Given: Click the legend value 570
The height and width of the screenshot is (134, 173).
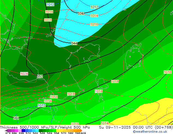Looking at the screenshot, I should pos(64,133).
